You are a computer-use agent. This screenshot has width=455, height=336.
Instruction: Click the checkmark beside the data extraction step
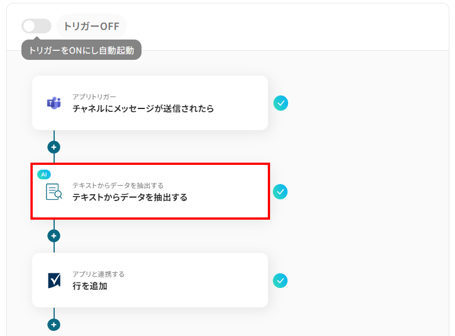pyautogui.click(x=280, y=192)
